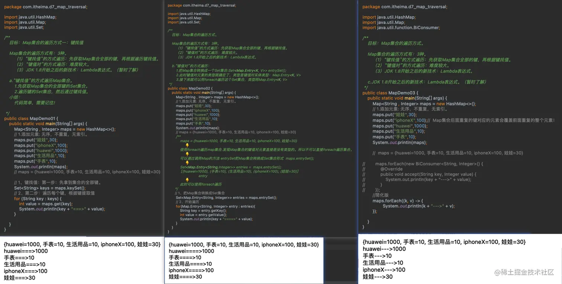The height and width of the screenshot is (284, 562).
Task: Click the output line "huawei===>1000" with three equals signs
Action: pyautogui.click(x=26, y=251)
